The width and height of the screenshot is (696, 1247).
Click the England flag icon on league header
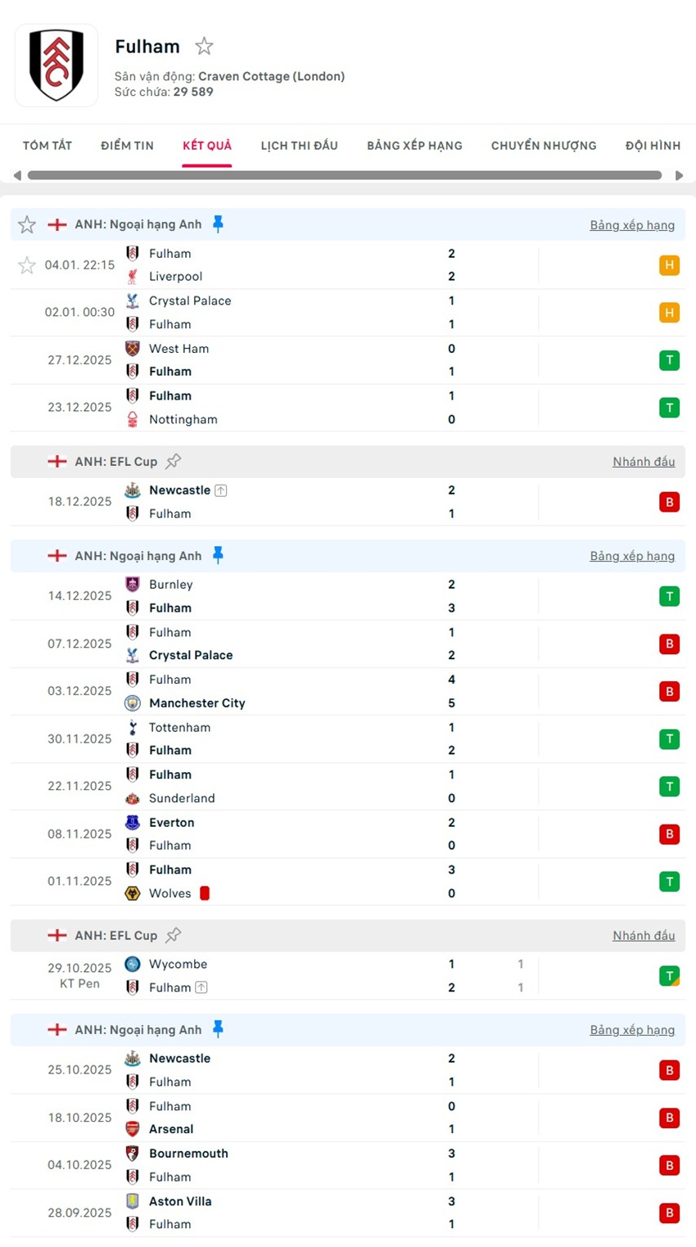56,224
